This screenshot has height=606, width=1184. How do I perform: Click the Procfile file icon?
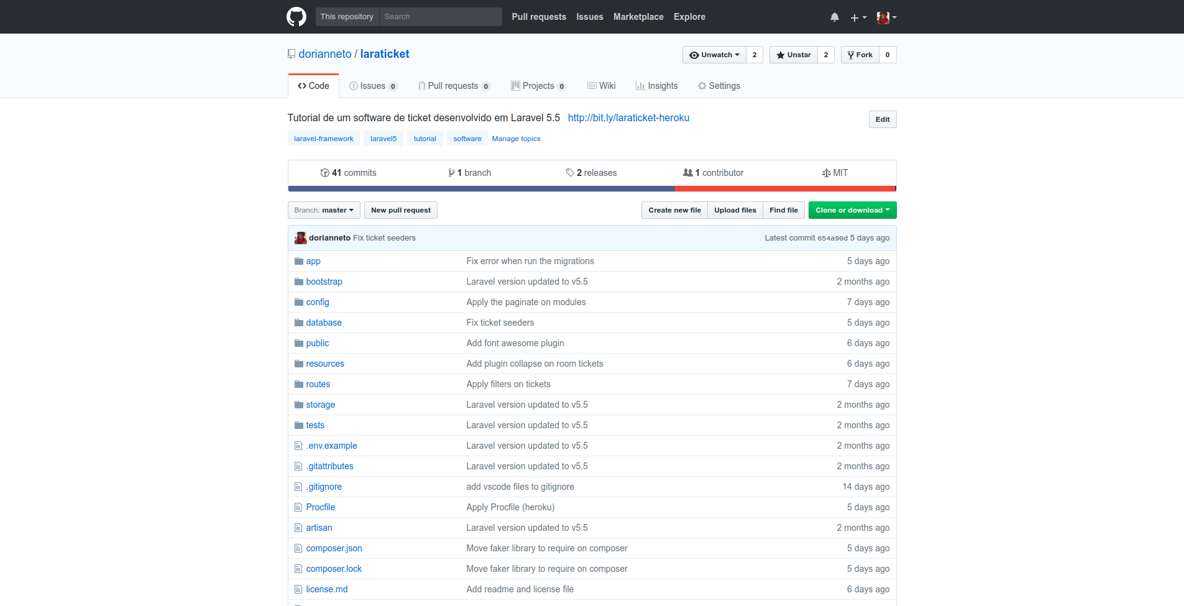[x=298, y=507]
